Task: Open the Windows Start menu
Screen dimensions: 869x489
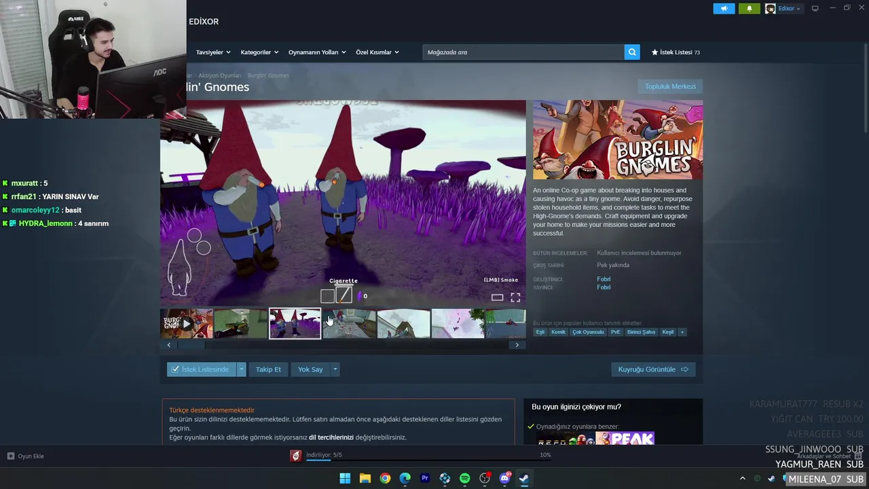Action: click(345, 478)
